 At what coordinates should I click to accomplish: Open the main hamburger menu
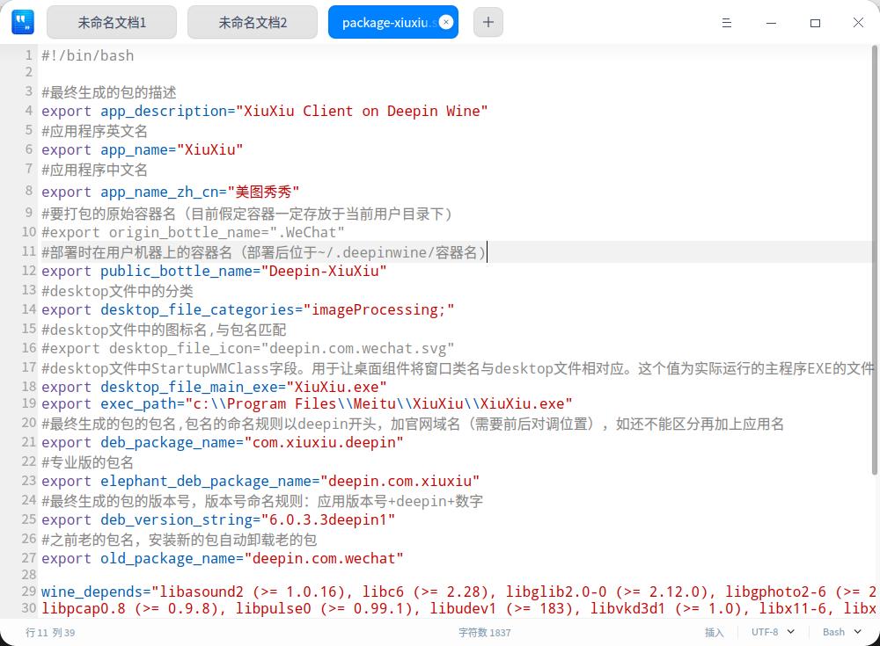pos(727,23)
